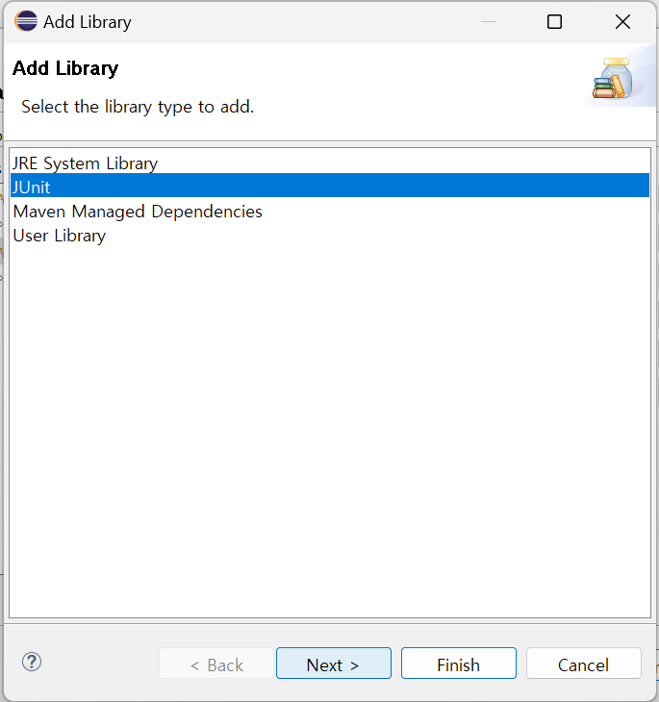This screenshot has height=702, width=659.
Task: Minimize the Add Library window
Action: pyautogui.click(x=488, y=21)
